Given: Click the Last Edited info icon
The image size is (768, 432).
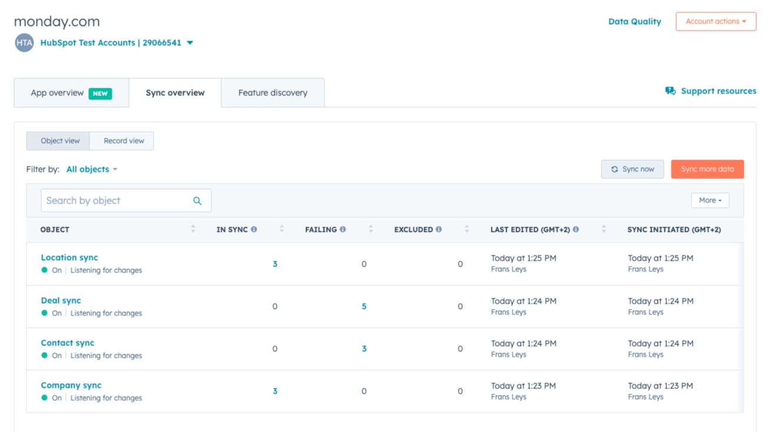Looking at the screenshot, I should (x=576, y=230).
